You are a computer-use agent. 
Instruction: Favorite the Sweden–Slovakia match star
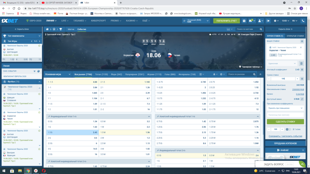pos(39,94)
